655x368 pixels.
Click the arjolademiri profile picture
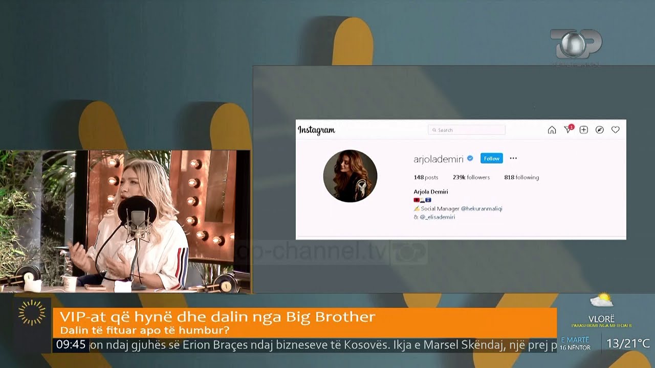tap(350, 176)
